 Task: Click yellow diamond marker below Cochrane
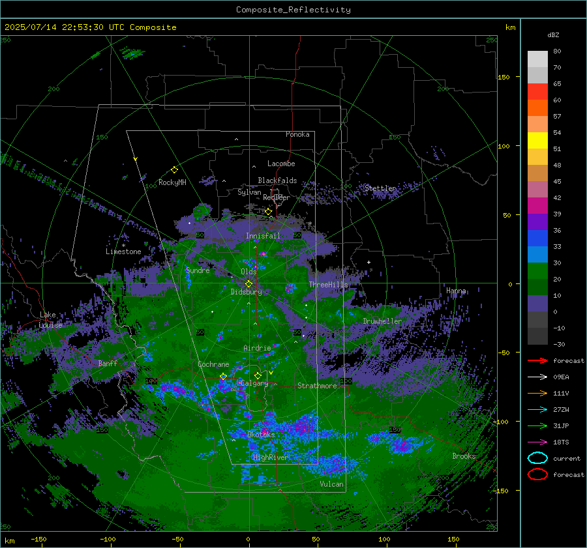coord(223,377)
